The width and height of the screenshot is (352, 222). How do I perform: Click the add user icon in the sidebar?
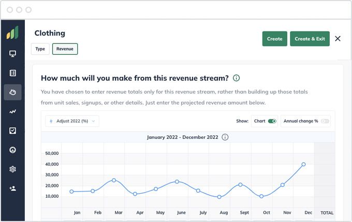pos(12,188)
